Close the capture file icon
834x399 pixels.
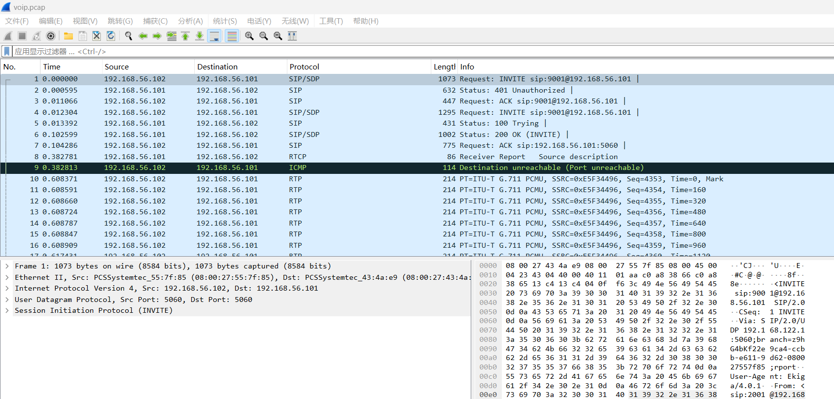point(97,36)
